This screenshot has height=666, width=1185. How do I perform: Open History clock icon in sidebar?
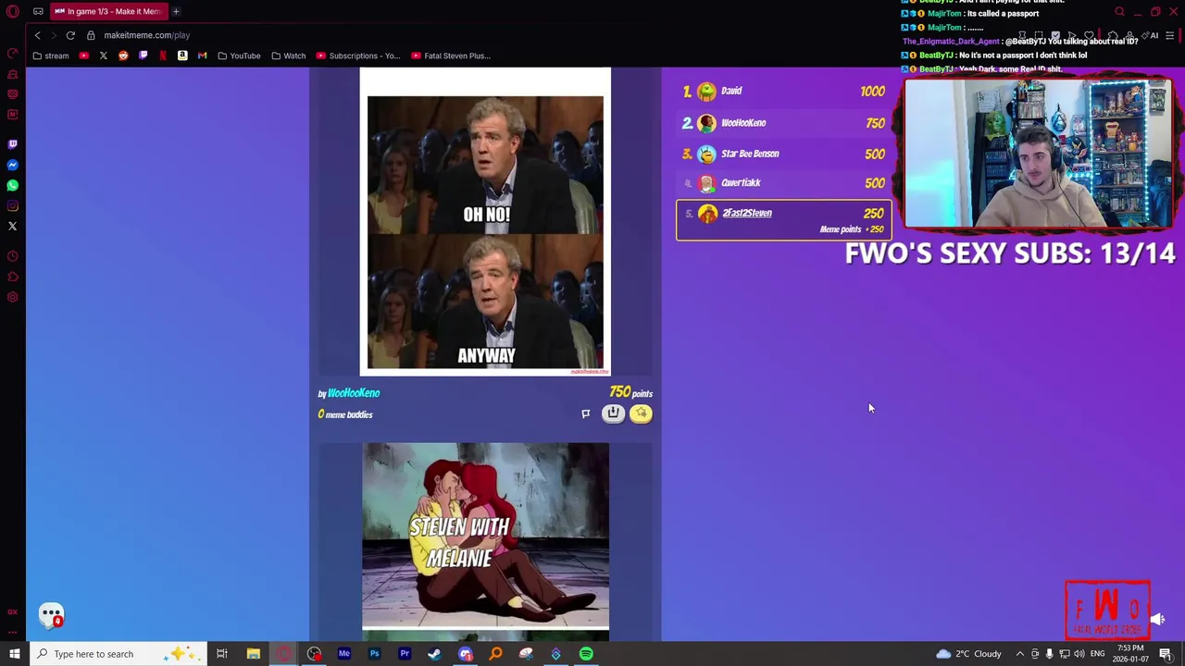(x=13, y=256)
